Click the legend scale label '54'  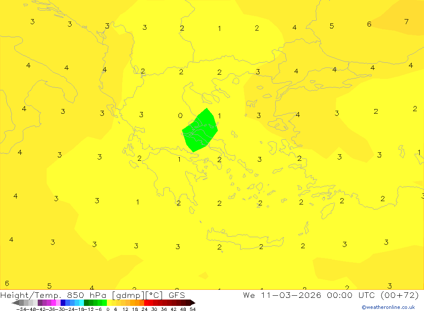193,309
